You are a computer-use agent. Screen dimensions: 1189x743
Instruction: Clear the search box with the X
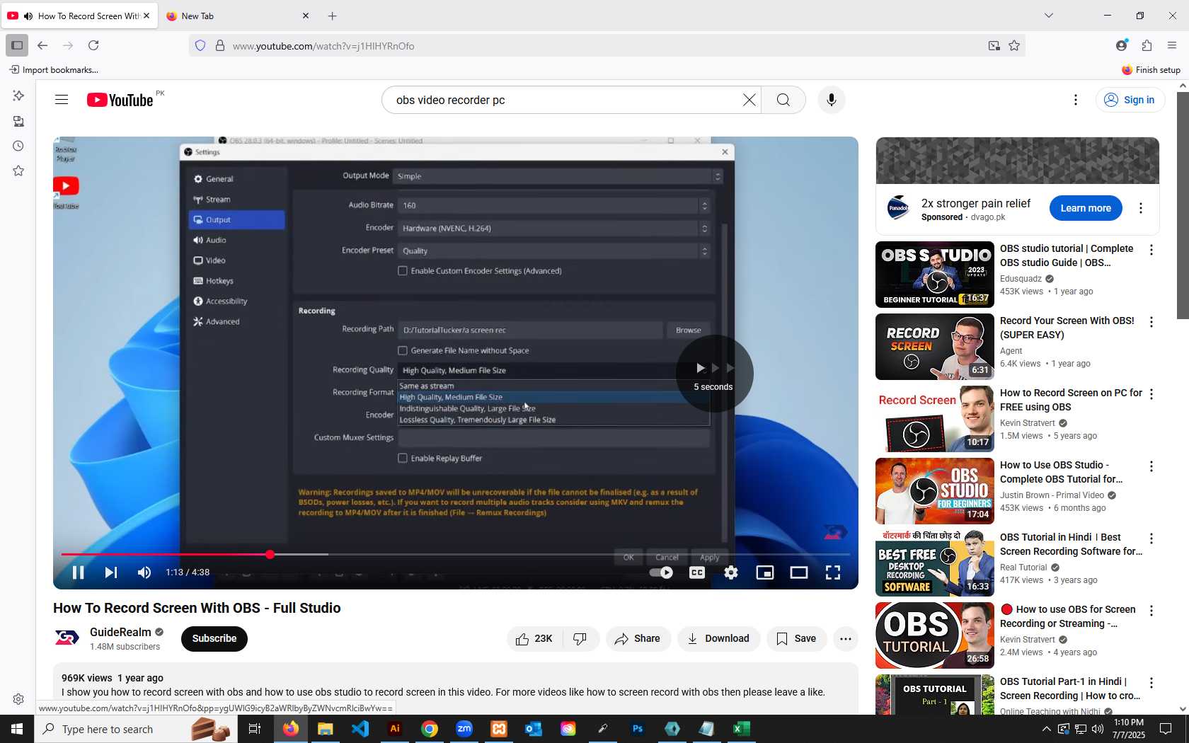click(x=749, y=100)
